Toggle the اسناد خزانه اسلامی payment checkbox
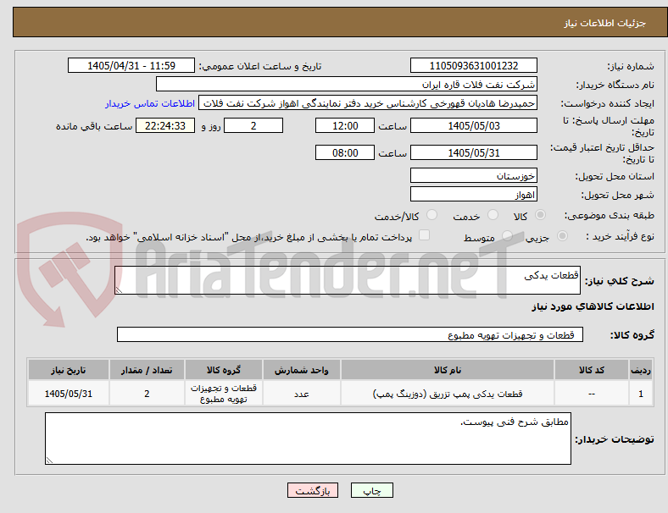Image resolution: width=668 pixels, height=513 pixels. pos(425,235)
